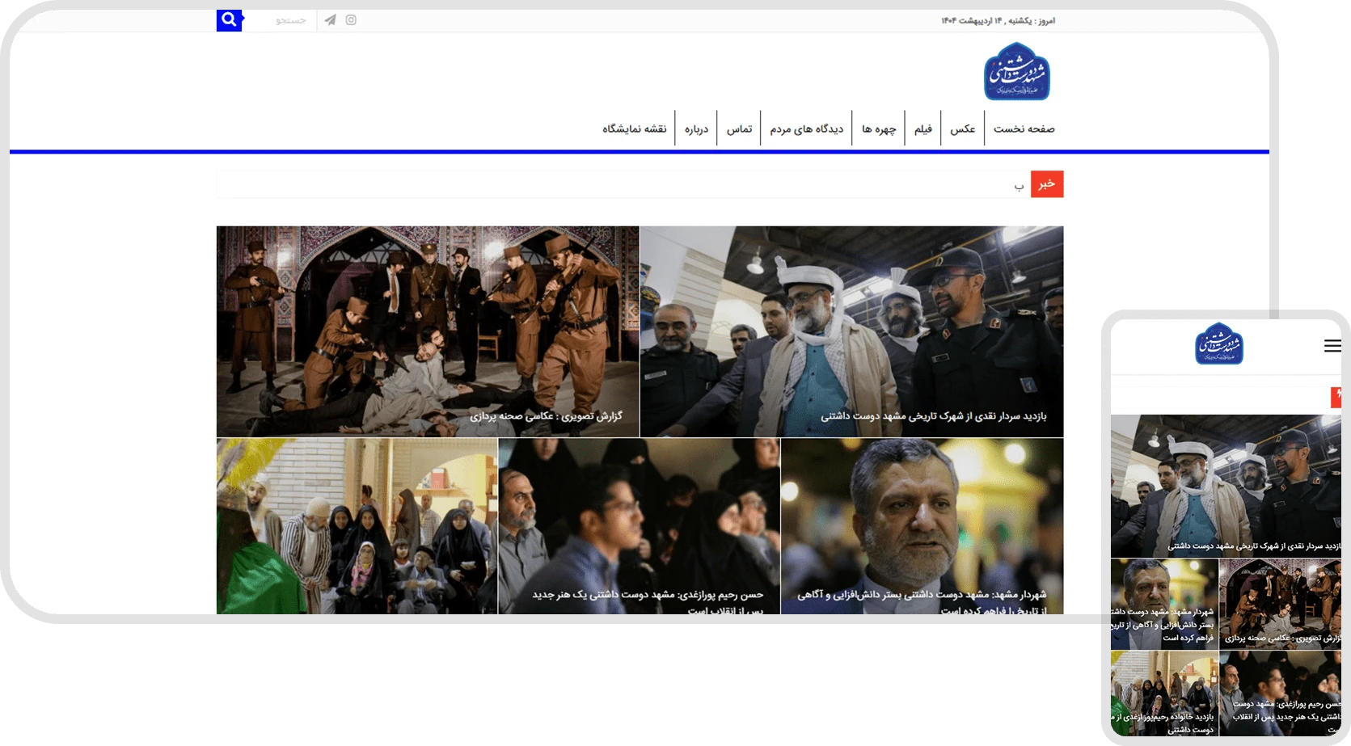Select the تماس menu item
The width and height of the screenshot is (1351, 746).
pyautogui.click(x=739, y=129)
